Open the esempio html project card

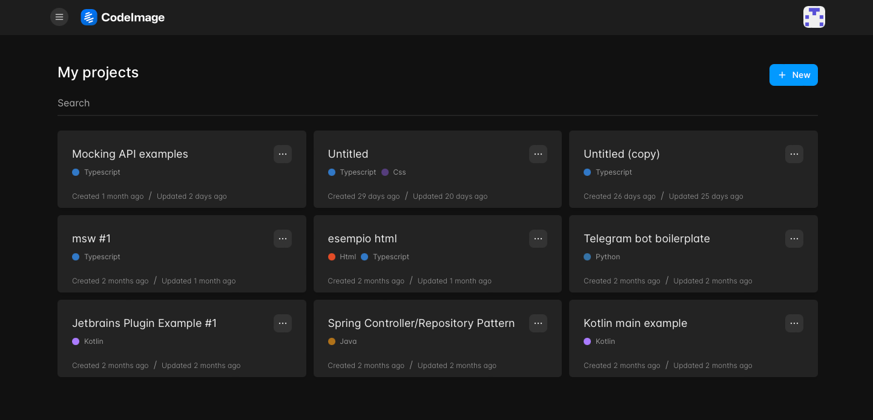tap(362, 239)
